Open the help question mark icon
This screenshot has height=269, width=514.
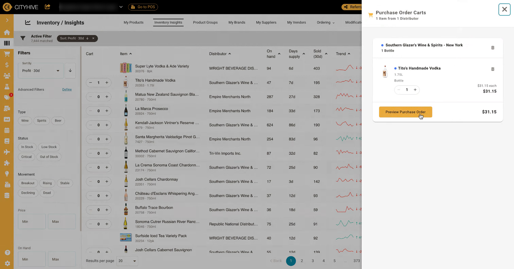click(x=7, y=252)
